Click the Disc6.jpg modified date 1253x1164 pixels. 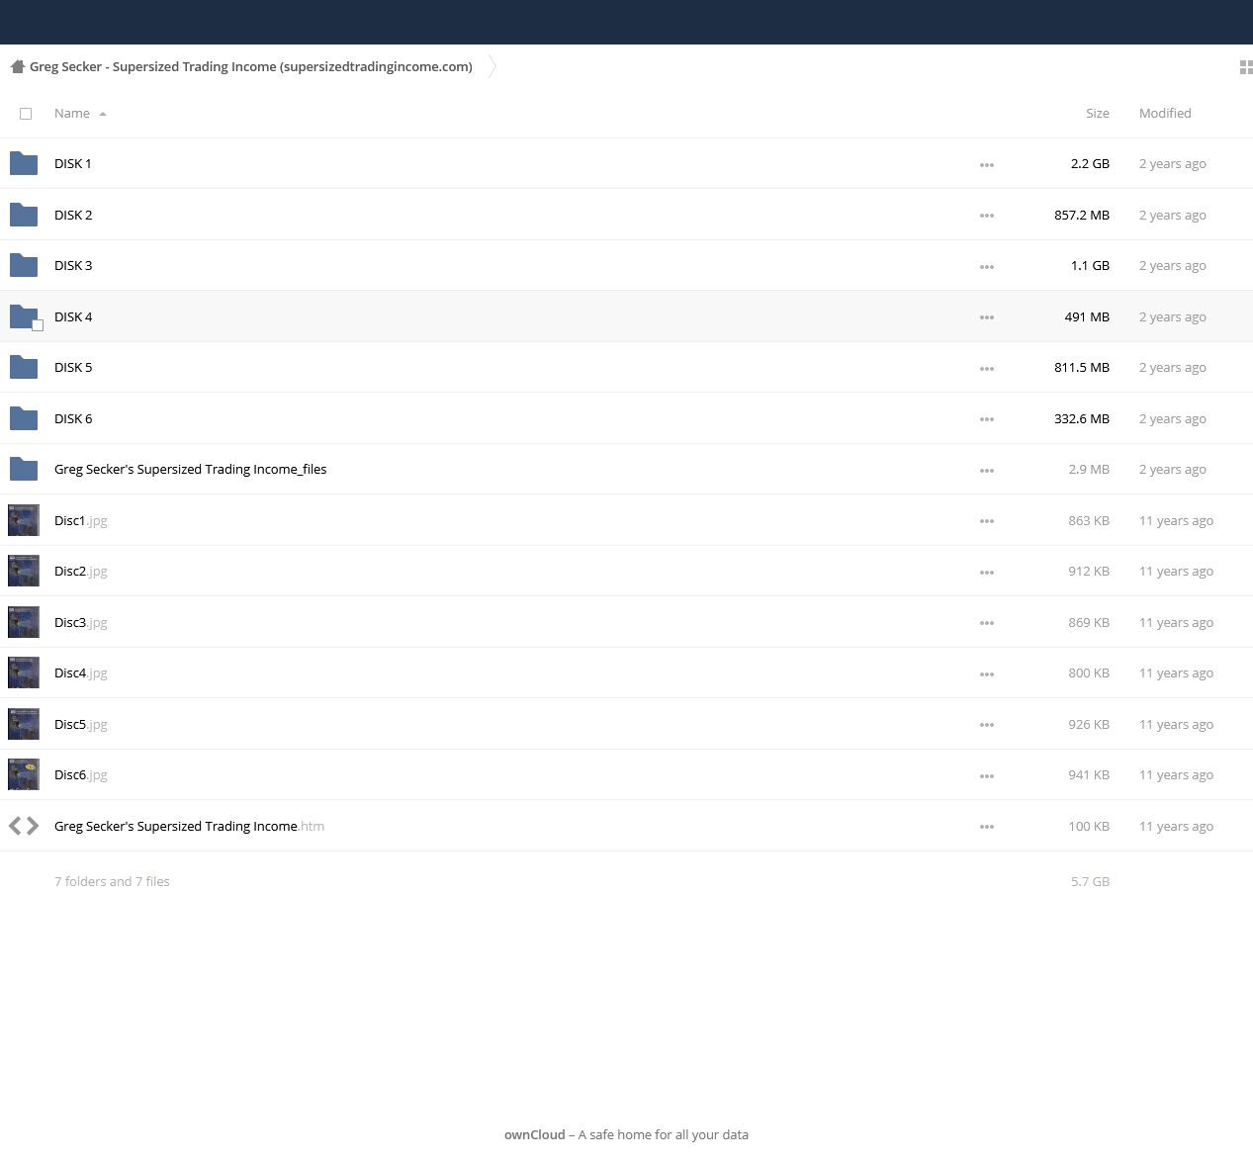click(x=1176, y=774)
